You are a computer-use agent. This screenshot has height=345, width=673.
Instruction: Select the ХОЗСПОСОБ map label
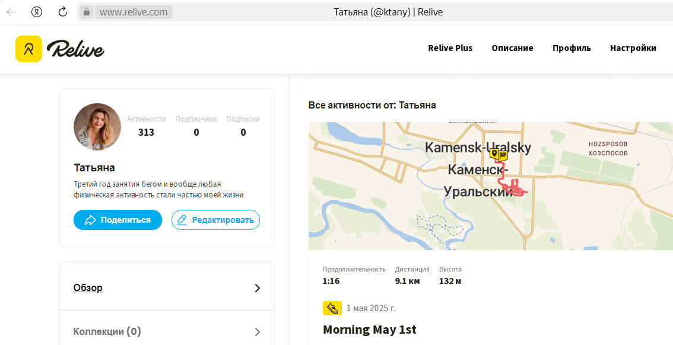point(608,153)
